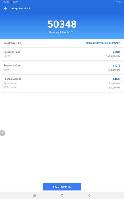Select the Sequence Read row

point(62,54)
